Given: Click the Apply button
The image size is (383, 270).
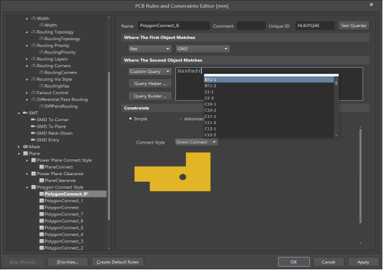Looking at the screenshot, I should 363,262.
